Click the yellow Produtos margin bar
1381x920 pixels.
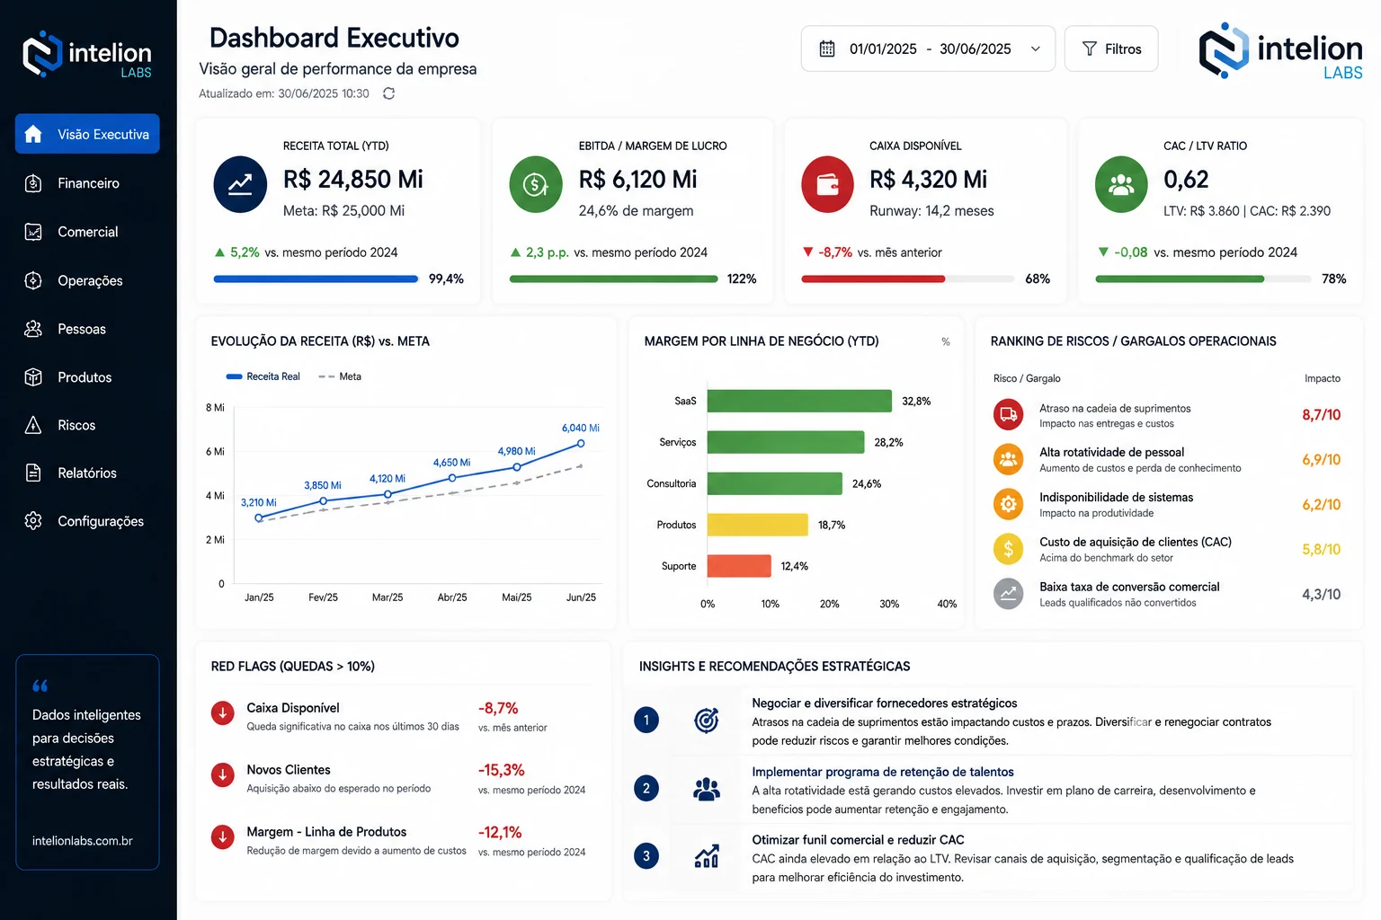click(757, 525)
